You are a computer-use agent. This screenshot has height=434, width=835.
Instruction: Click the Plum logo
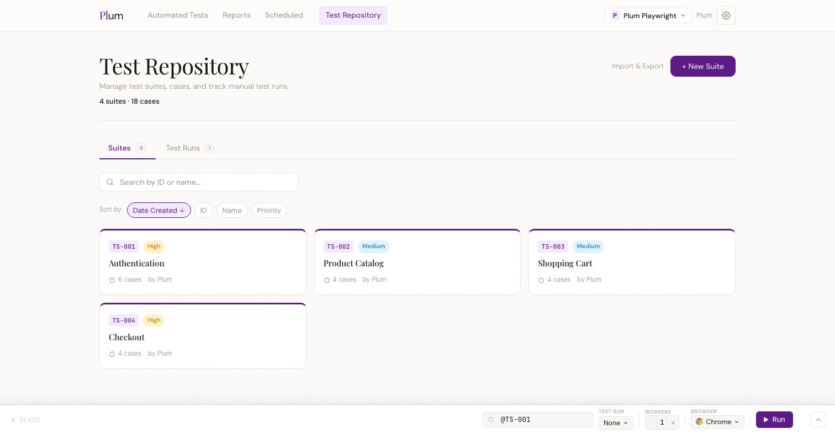[x=112, y=15]
